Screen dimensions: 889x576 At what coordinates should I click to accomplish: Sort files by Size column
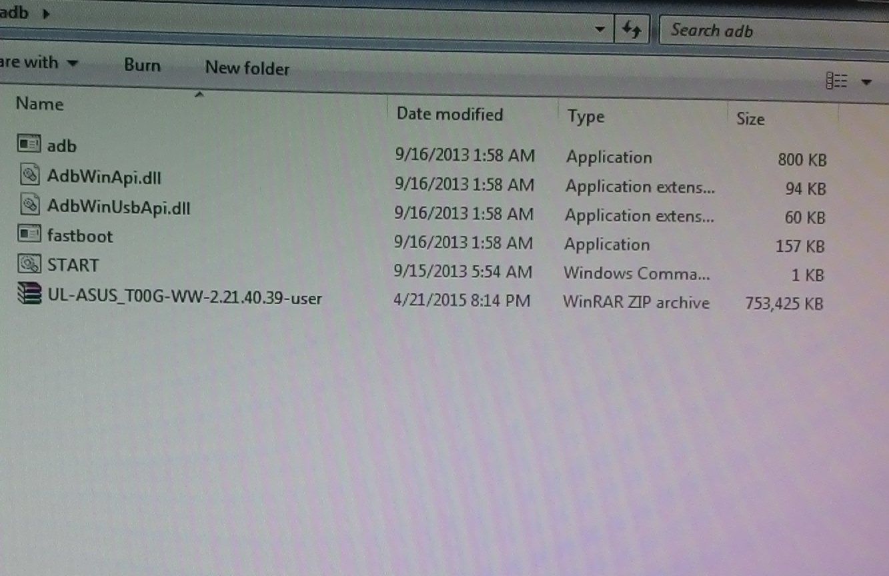pos(750,119)
